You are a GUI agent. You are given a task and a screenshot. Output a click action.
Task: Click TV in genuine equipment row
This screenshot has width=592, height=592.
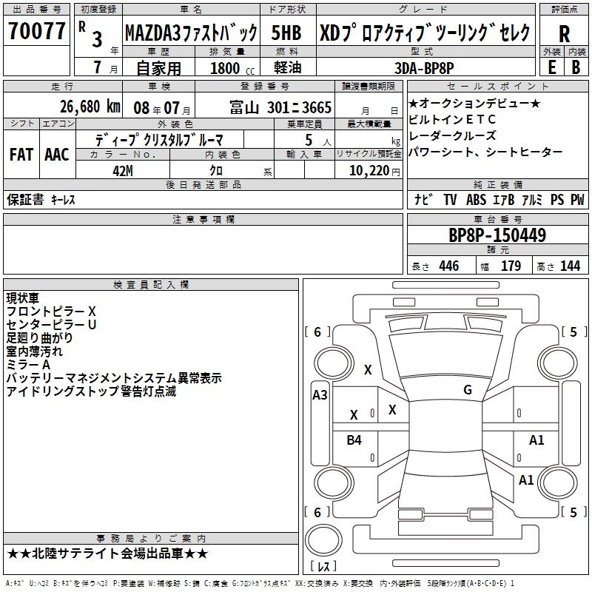pos(450,199)
